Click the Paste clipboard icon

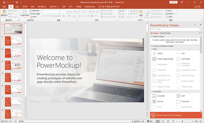[x=4, y=12]
